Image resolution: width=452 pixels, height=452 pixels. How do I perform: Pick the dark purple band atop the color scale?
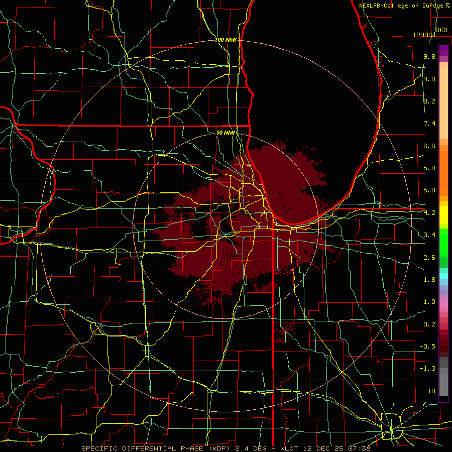click(x=443, y=48)
